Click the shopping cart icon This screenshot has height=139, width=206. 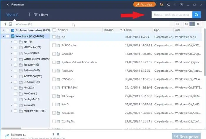(162, 5)
